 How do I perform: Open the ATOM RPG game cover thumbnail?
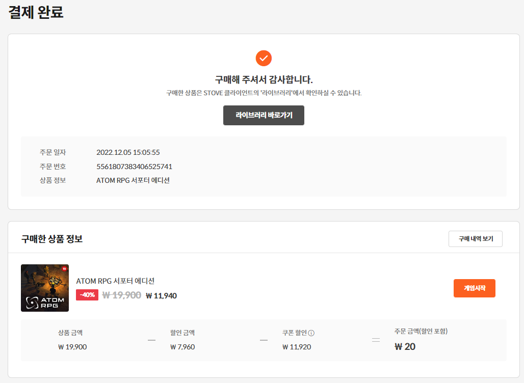[45, 288]
